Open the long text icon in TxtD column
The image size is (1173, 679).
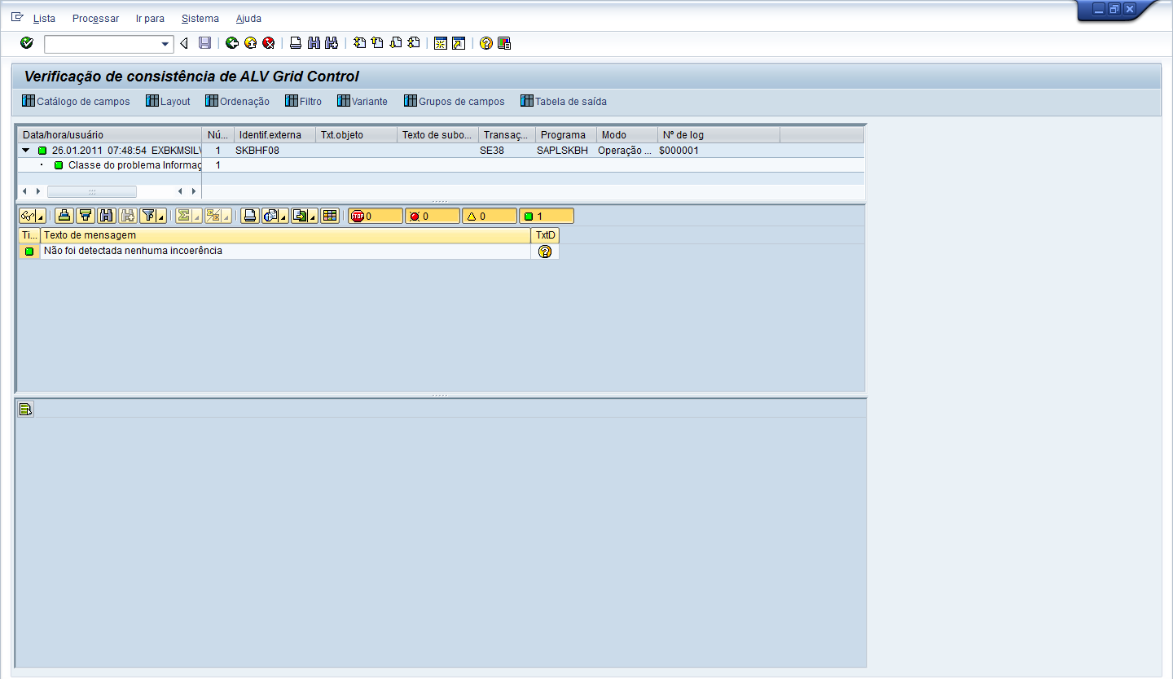click(545, 252)
